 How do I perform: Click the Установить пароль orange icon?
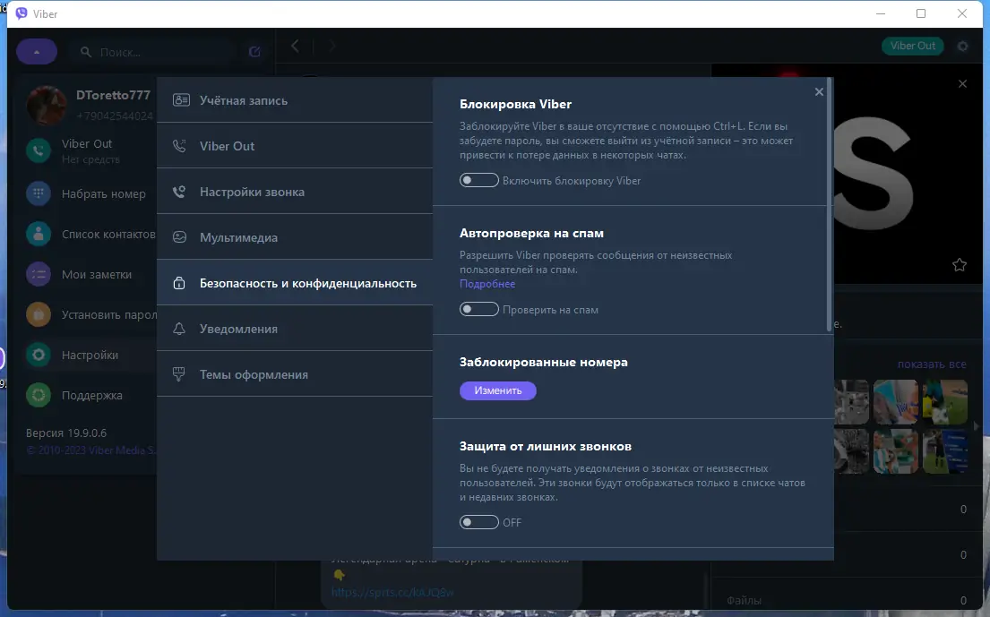[39, 314]
